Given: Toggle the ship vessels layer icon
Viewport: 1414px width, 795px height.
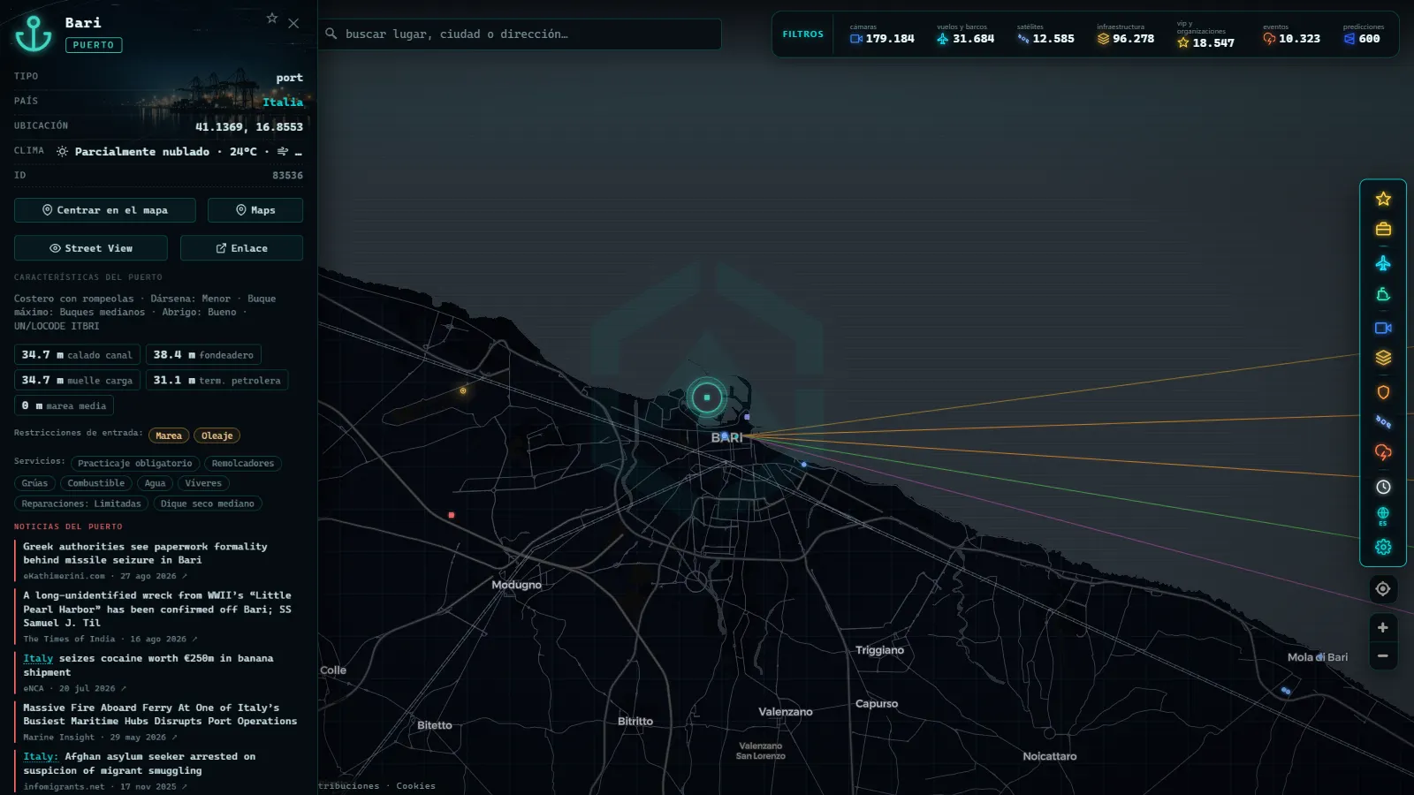Looking at the screenshot, I should 1383,295.
